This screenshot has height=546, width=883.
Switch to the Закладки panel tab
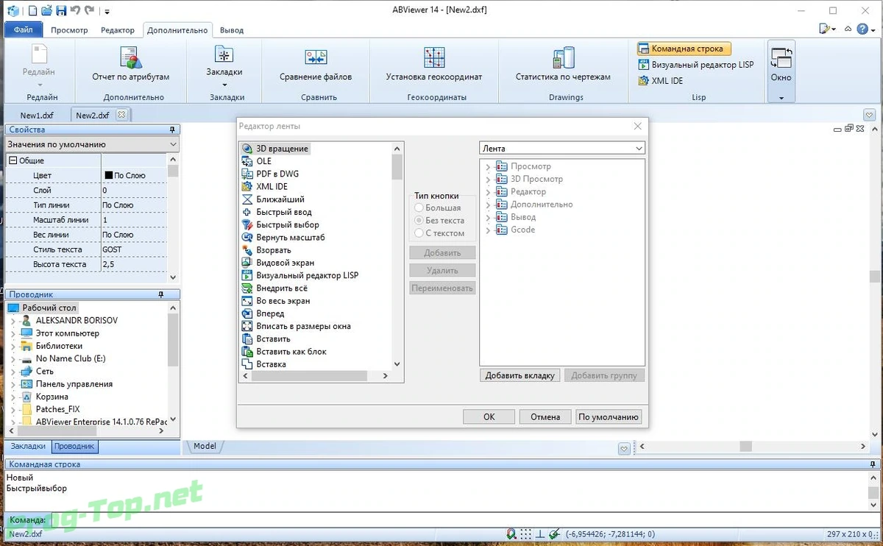click(28, 446)
